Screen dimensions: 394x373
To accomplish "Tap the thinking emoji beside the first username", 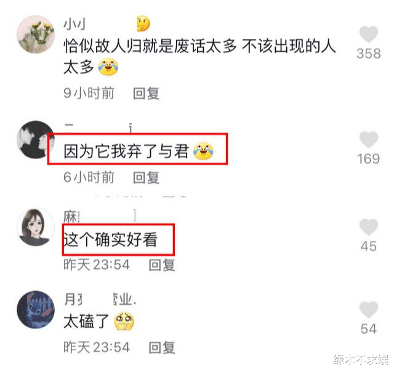I will [x=143, y=23].
